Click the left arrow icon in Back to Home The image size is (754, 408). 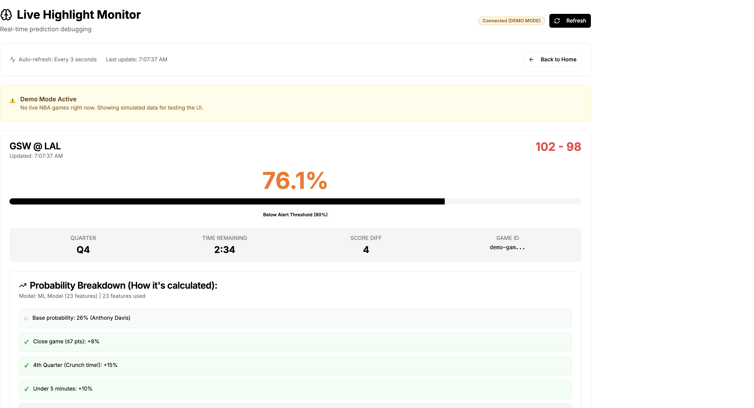coord(531,60)
